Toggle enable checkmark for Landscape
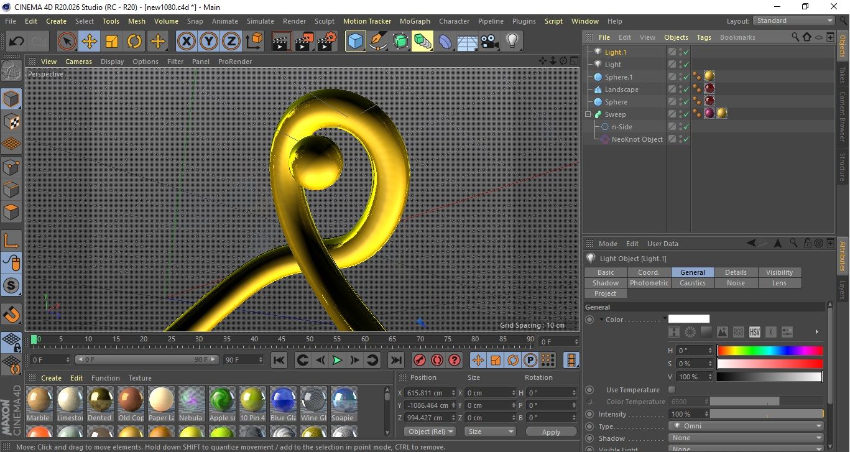The image size is (850, 452). point(686,90)
